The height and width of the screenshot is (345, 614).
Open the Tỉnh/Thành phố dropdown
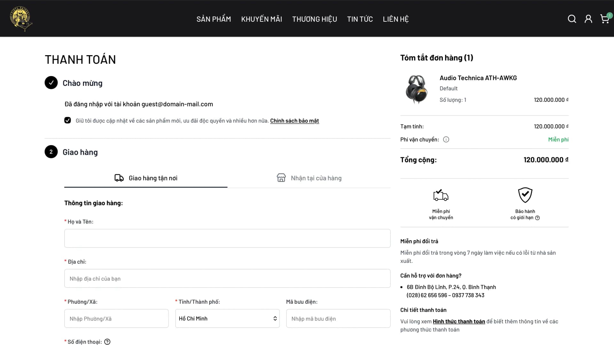click(x=227, y=319)
